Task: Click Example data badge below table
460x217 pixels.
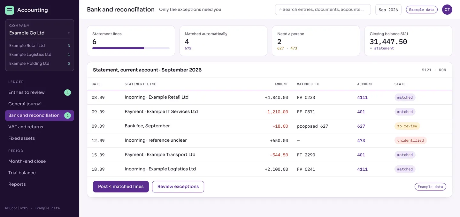Action: (430, 187)
